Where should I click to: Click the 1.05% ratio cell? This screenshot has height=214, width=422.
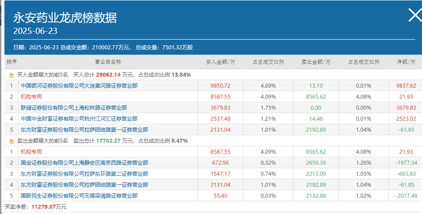tap(363, 174)
